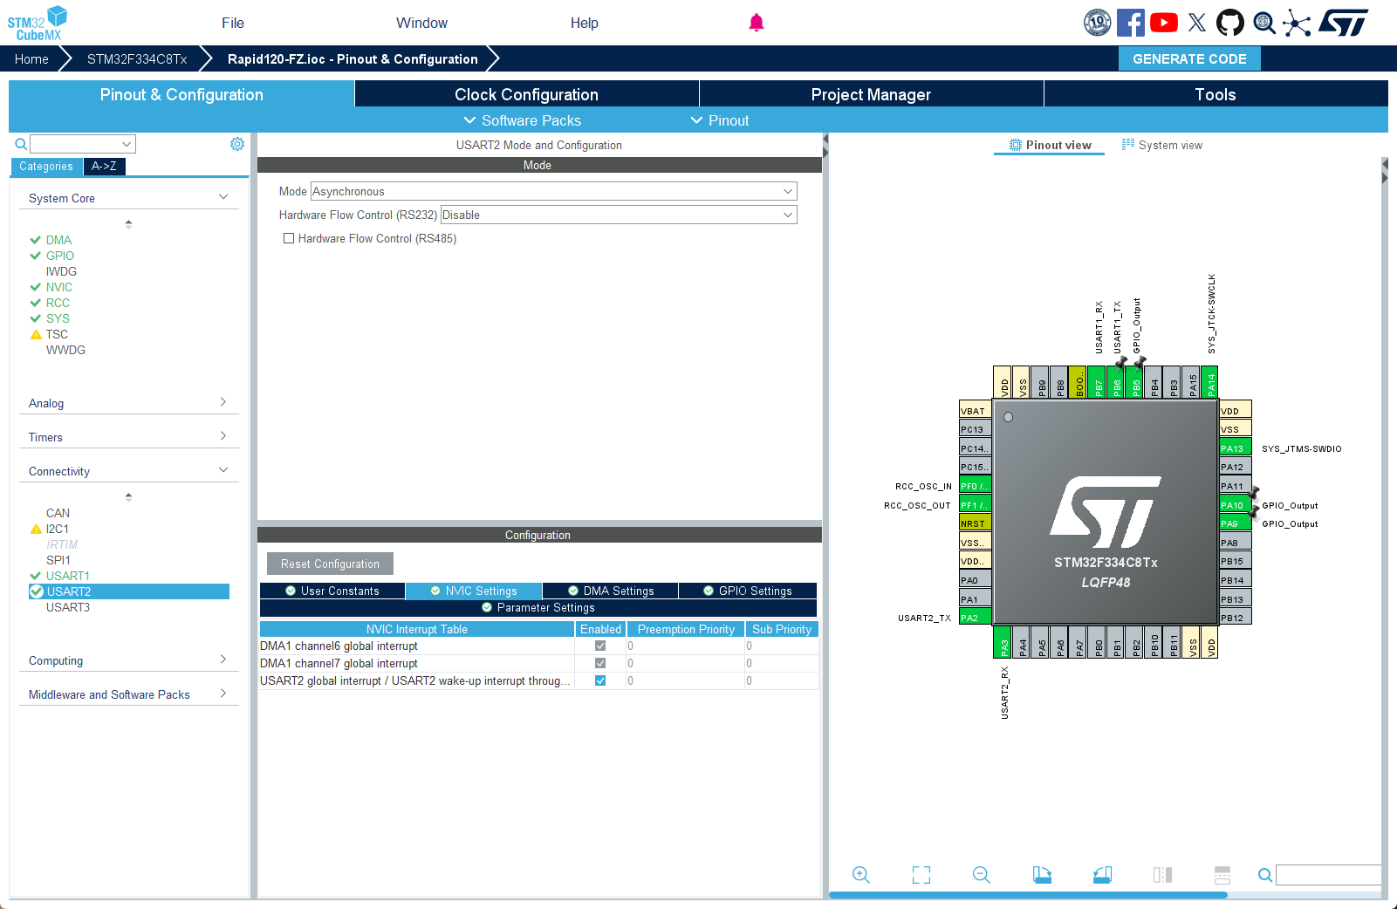Switch to Clock Configuration tab
The image size is (1397, 909).
[x=526, y=94]
